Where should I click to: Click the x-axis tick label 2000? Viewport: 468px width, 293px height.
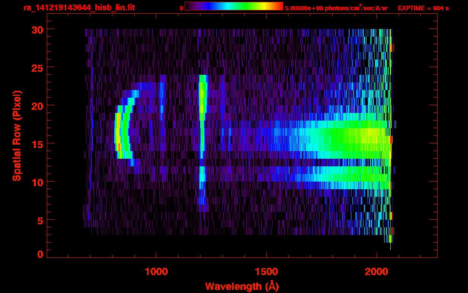[x=377, y=272]
